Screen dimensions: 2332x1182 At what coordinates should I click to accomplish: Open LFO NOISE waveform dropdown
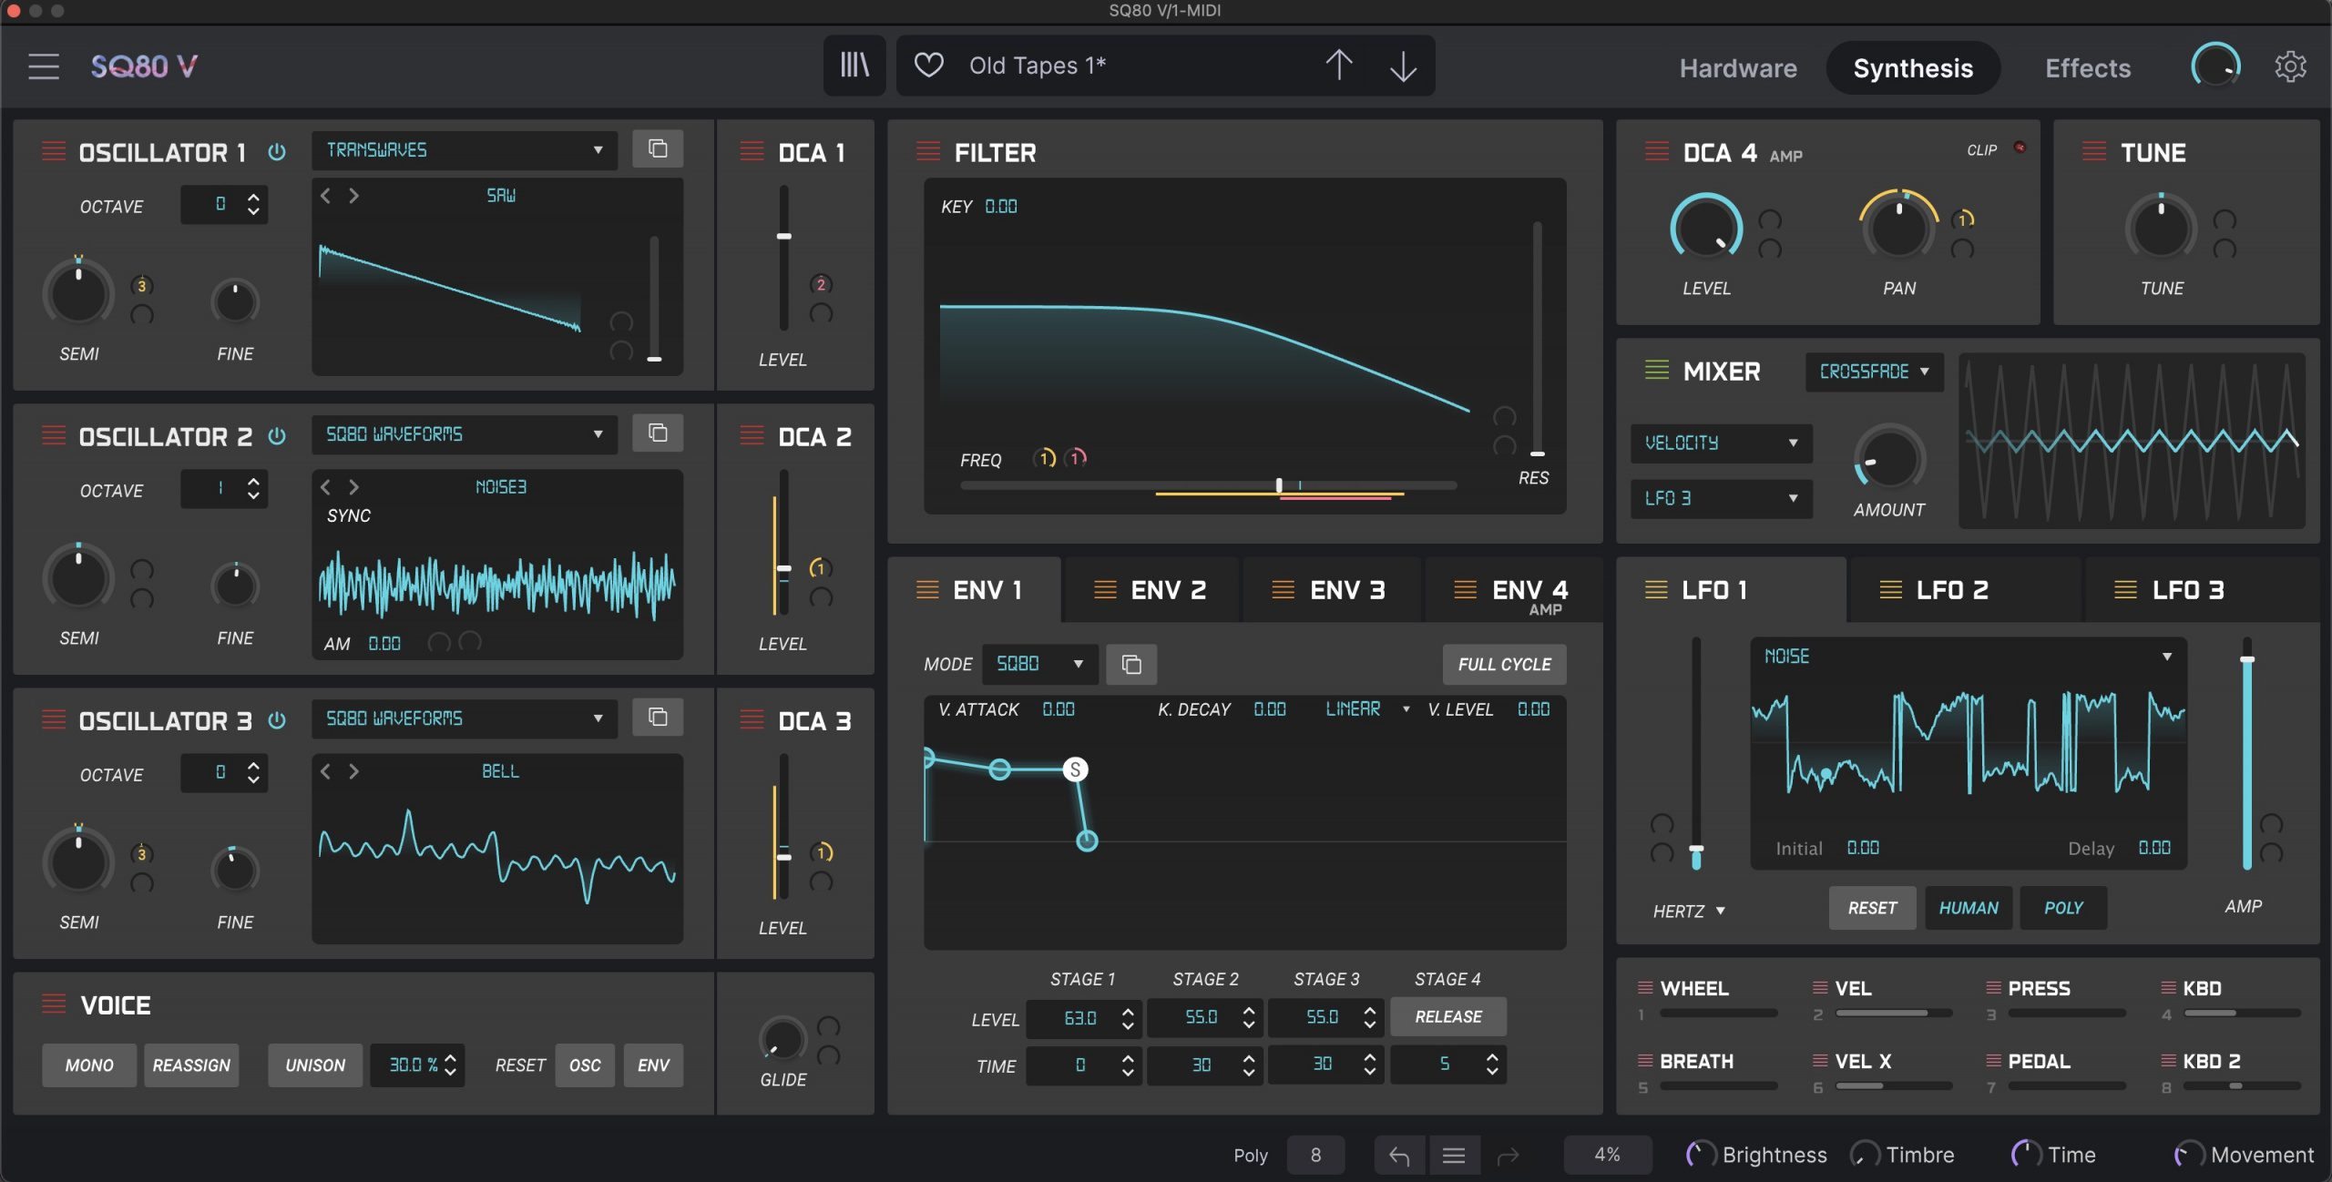point(1969,656)
